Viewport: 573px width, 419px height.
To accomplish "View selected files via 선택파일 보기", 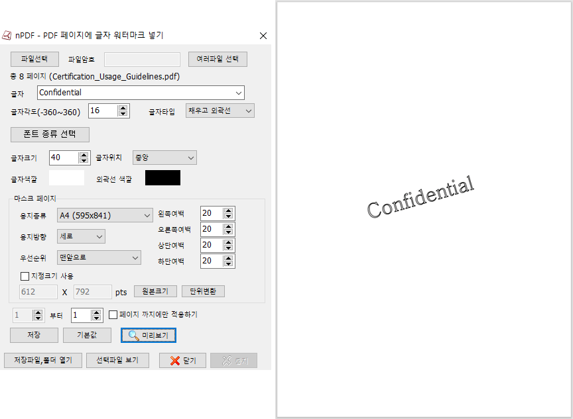I will [117, 360].
